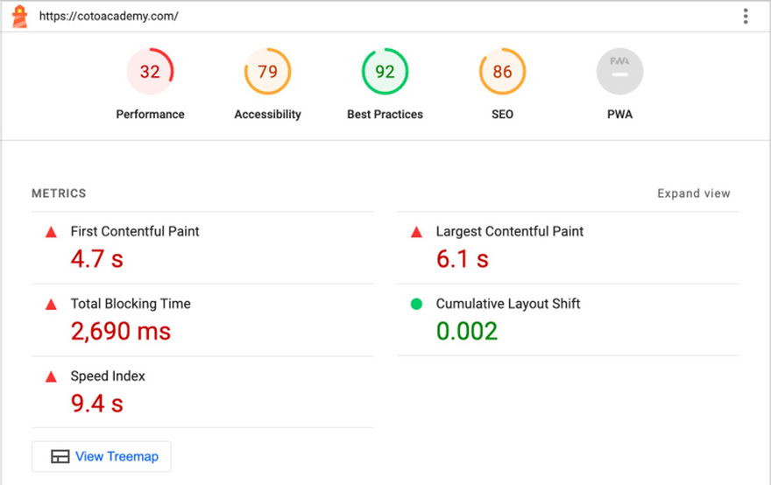Click the 4.7 s value

(x=97, y=259)
